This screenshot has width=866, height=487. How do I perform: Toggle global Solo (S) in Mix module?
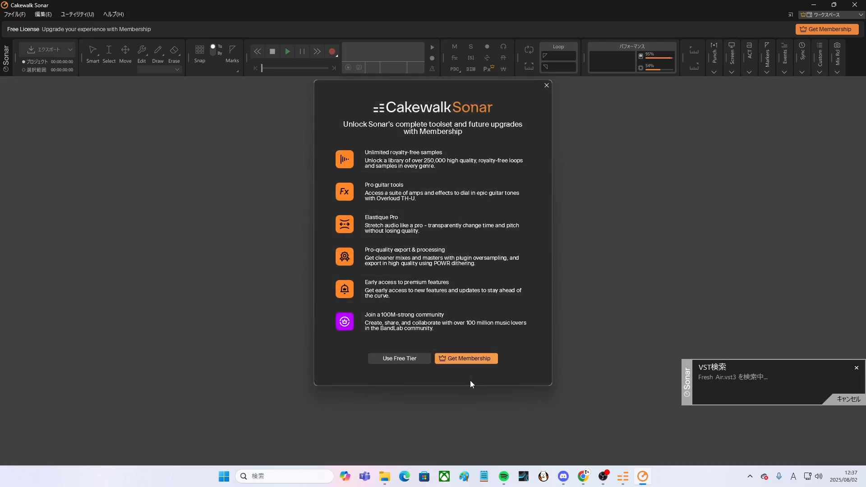pyautogui.click(x=471, y=46)
